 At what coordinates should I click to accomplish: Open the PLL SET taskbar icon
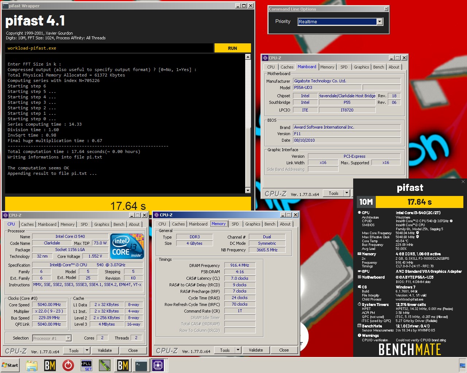[86, 365]
